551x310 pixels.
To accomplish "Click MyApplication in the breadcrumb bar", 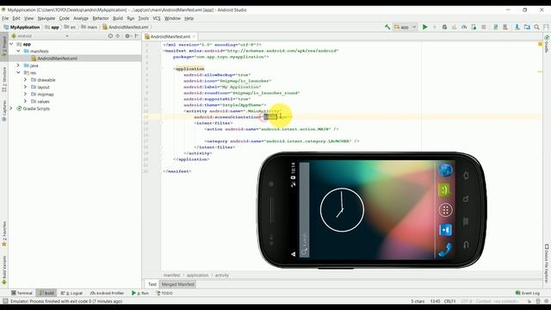I will tap(22, 27).
